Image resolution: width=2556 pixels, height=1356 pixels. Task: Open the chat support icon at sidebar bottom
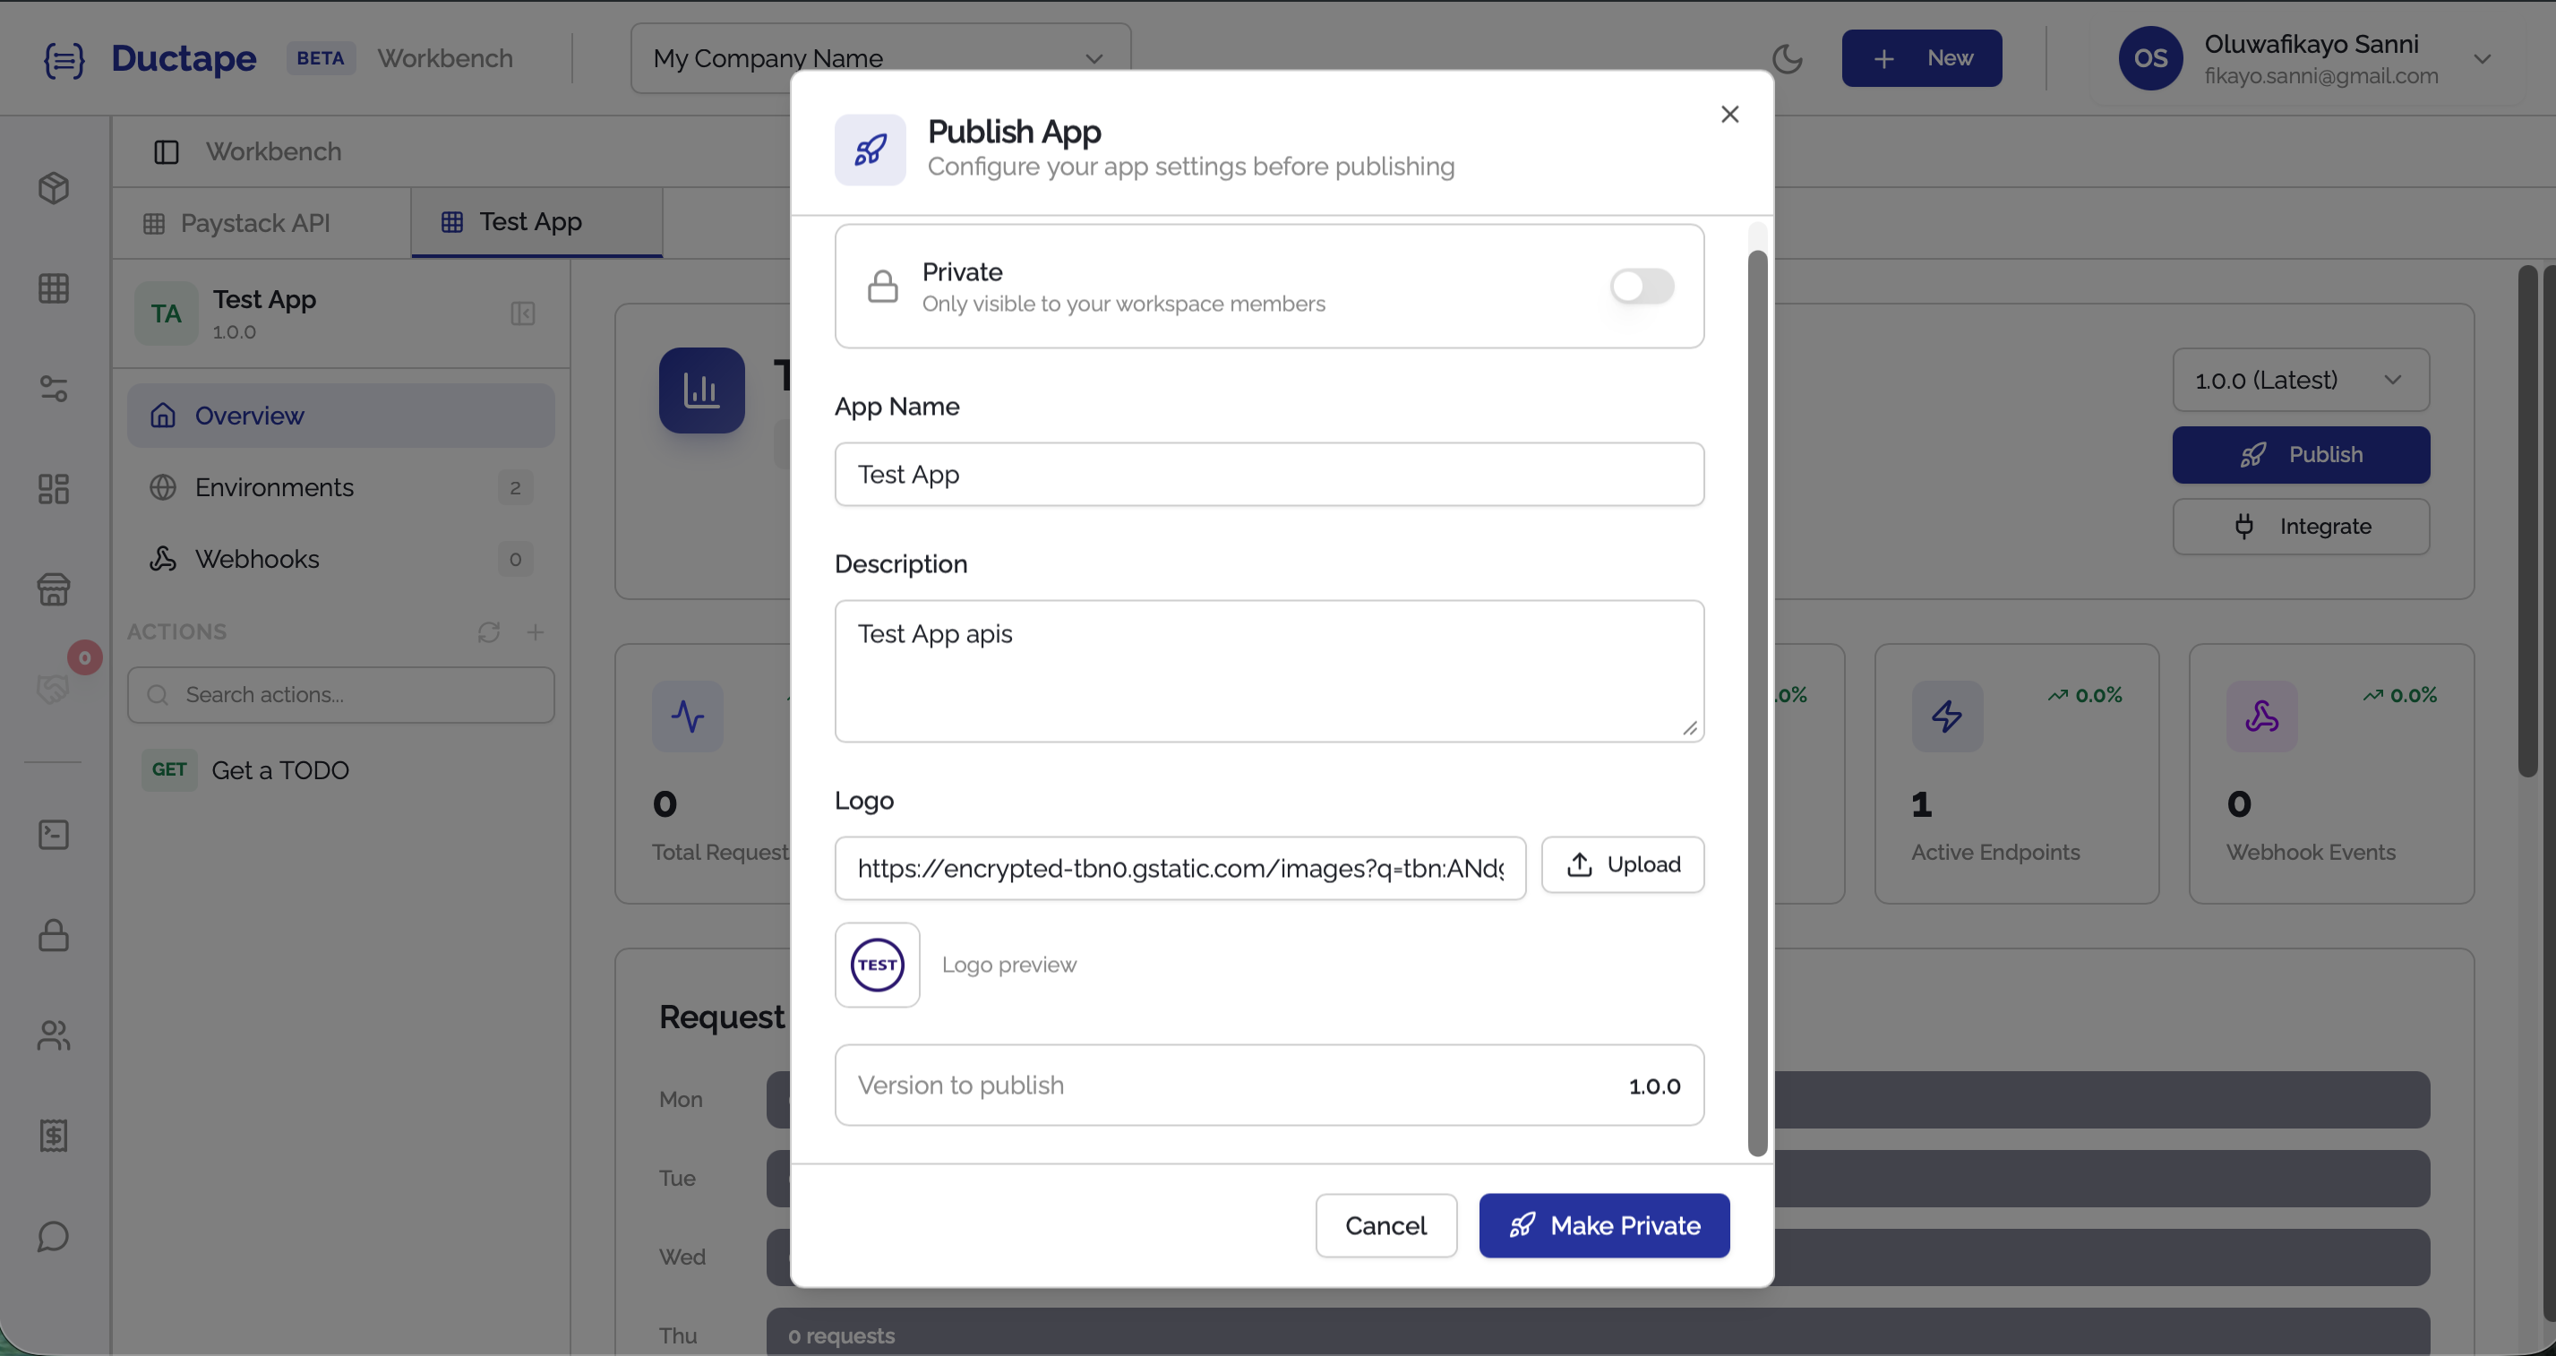(x=54, y=1237)
